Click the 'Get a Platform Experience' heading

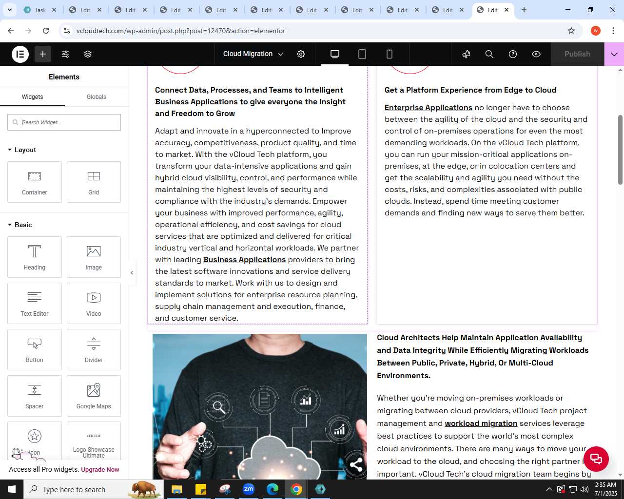click(470, 90)
